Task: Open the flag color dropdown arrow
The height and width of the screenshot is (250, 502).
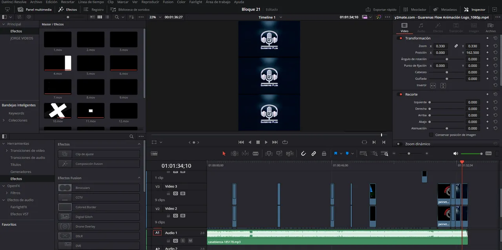Action: [341, 154]
